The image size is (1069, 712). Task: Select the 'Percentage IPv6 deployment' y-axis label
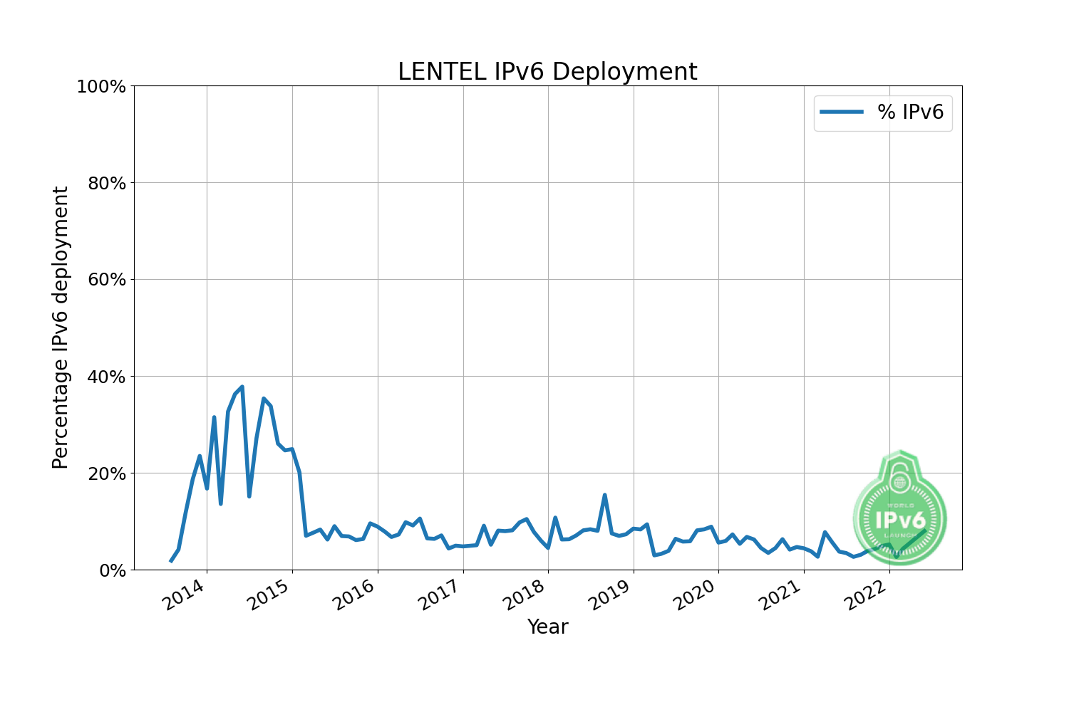pos(61,328)
